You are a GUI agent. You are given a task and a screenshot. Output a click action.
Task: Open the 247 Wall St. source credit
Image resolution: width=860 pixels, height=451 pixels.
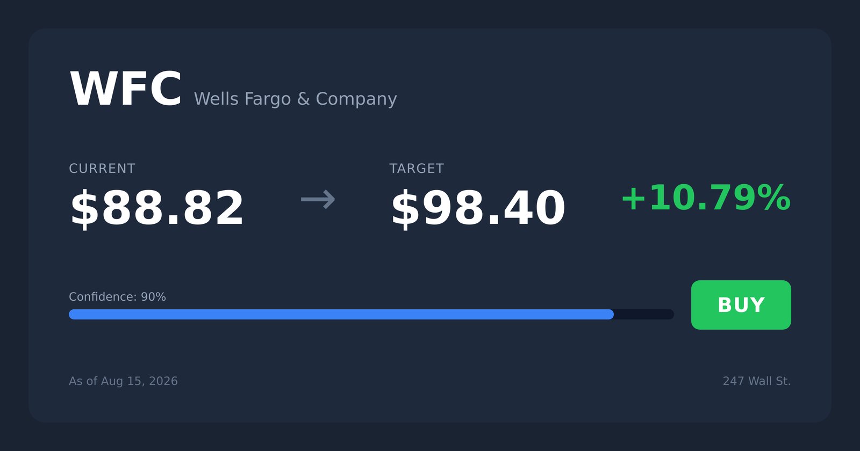(x=757, y=381)
